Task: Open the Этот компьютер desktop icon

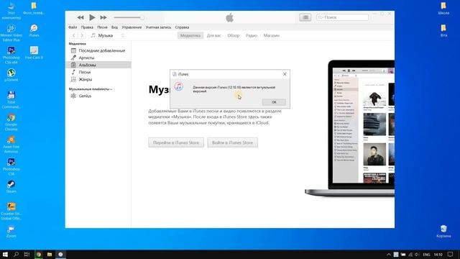Action: (11, 11)
